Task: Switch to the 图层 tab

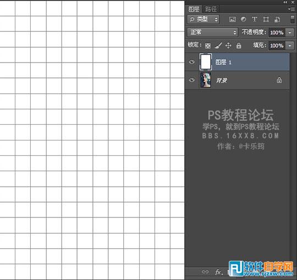Action: [x=194, y=9]
